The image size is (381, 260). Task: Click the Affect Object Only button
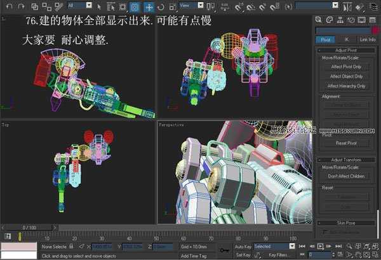pyautogui.click(x=346, y=77)
